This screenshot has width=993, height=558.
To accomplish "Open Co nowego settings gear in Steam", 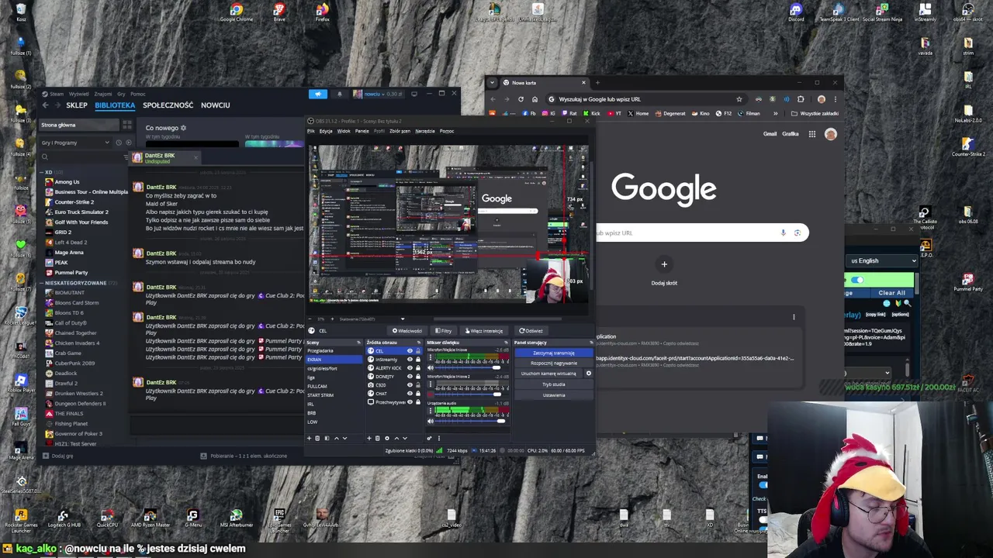I will [183, 128].
